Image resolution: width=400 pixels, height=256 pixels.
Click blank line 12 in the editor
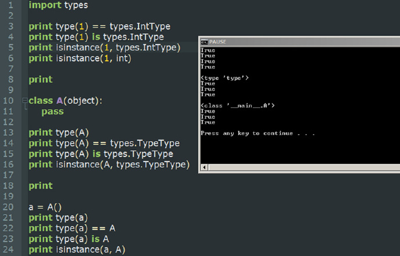[x=112, y=122]
